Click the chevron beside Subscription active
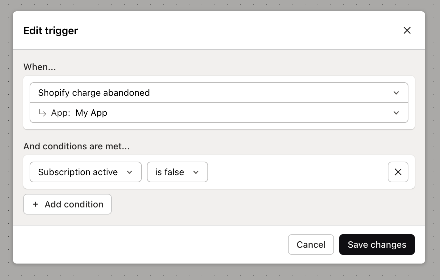Image resolution: width=440 pixels, height=280 pixels. click(130, 172)
